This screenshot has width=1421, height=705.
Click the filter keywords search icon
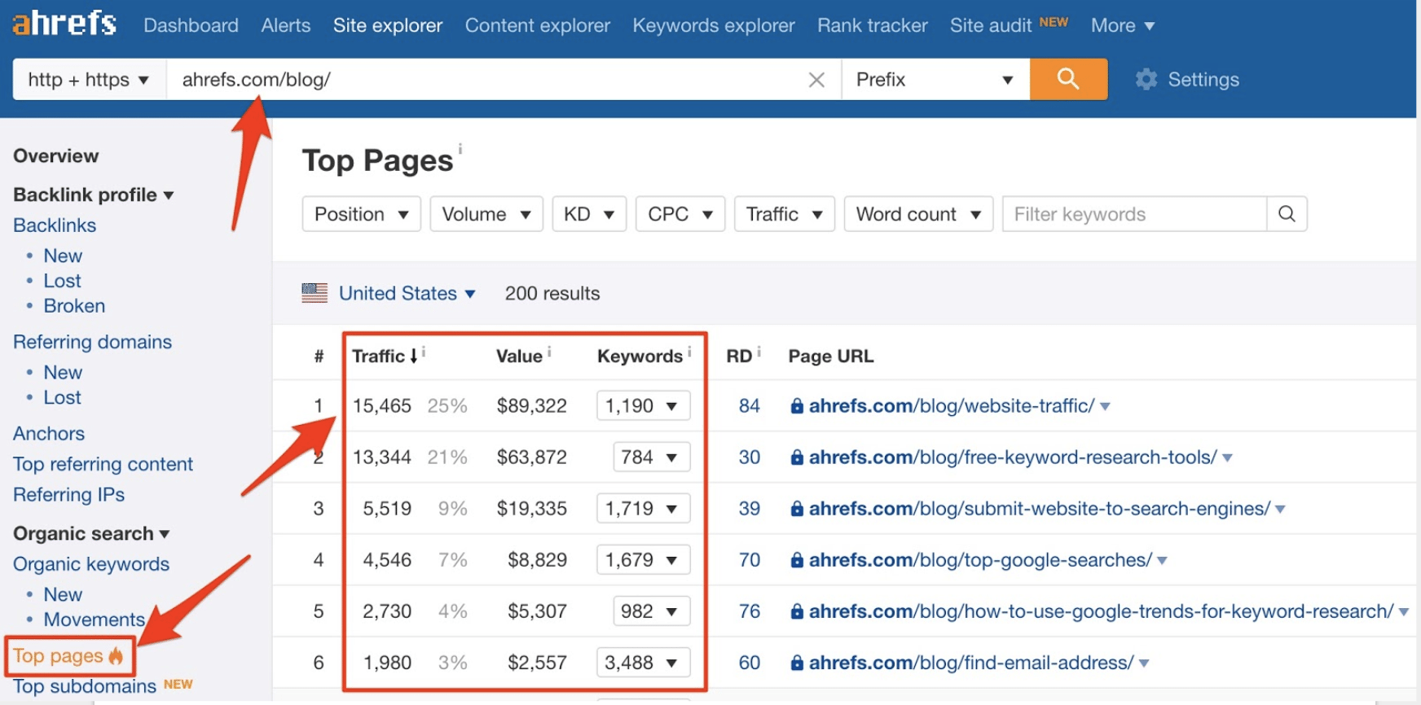(x=1287, y=213)
